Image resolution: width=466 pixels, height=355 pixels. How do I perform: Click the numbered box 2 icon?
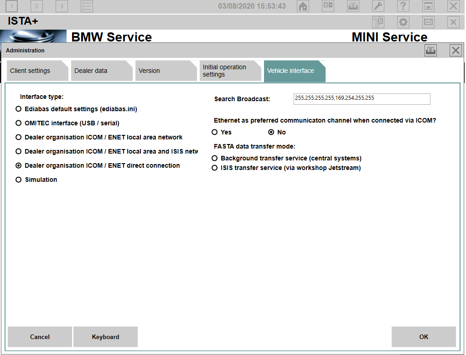(x=36, y=6)
